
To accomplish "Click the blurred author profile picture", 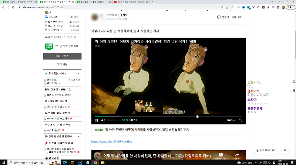I will [x=95, y=17].
